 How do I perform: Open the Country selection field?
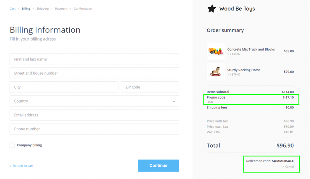(94, 101)
